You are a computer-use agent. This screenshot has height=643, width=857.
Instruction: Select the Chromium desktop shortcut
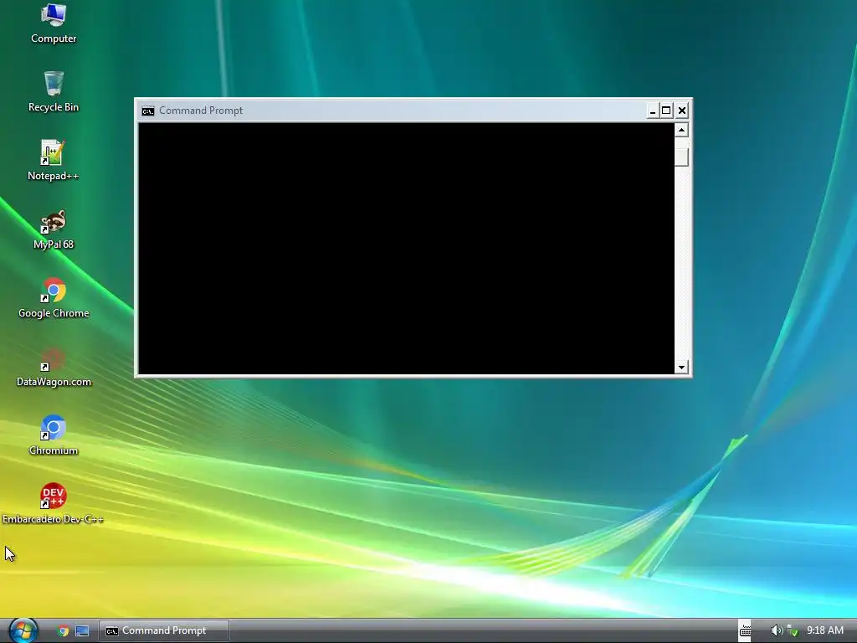[x=54, y=435]
